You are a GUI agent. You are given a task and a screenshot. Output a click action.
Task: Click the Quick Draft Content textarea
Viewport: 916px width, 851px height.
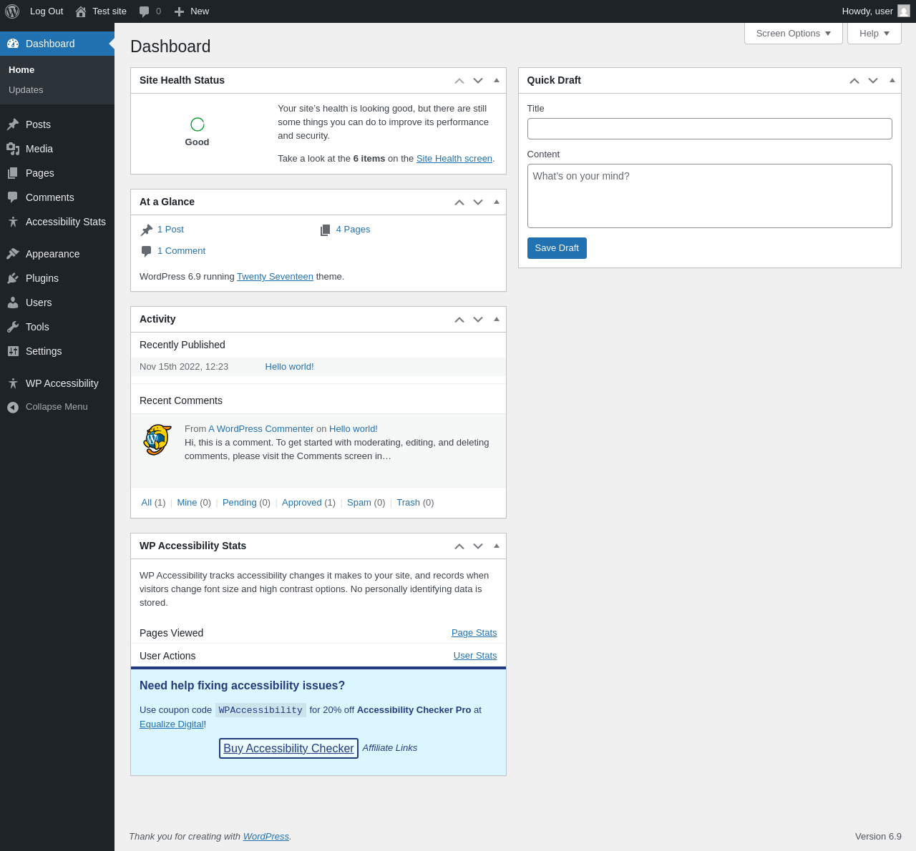(x=710, y=196)
